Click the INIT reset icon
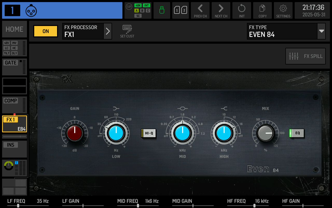 point(242,10)
